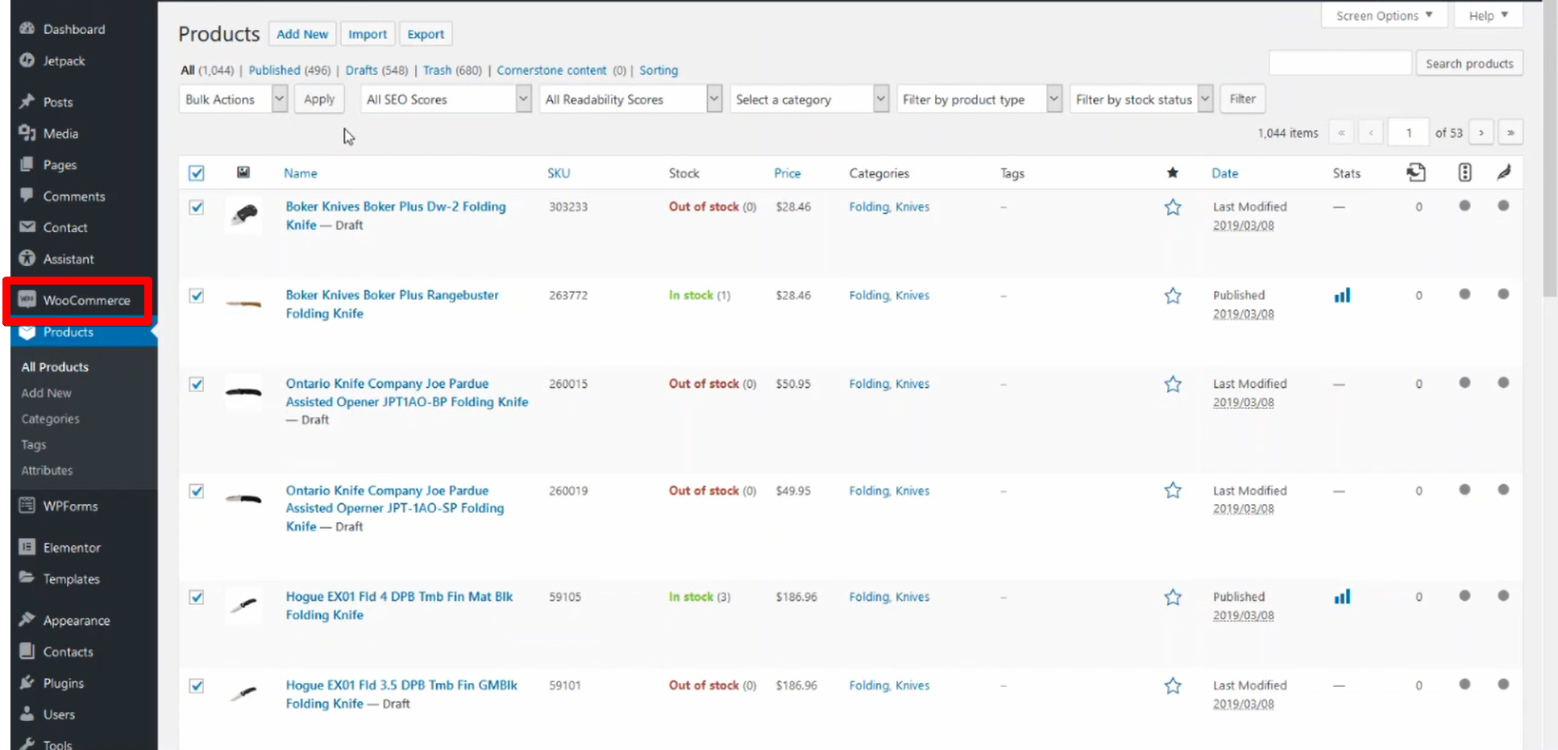Image resolution: width=1558 pixels, height=750 pixels.
Task: Open Filter by stock status dropdown
Action: pos(1140,99)
